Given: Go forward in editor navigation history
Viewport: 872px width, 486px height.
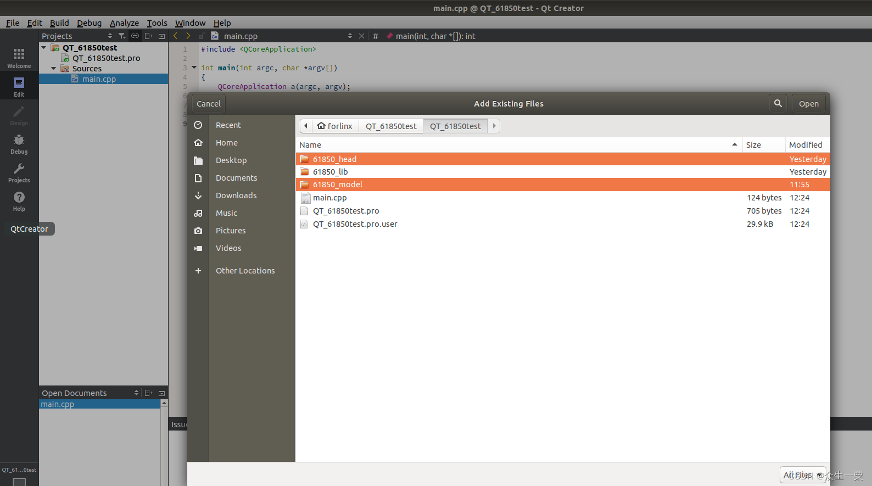Looking at the screenshot, I should point(188,36).
